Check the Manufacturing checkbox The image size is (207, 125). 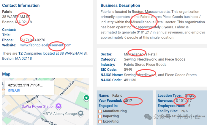100,111
